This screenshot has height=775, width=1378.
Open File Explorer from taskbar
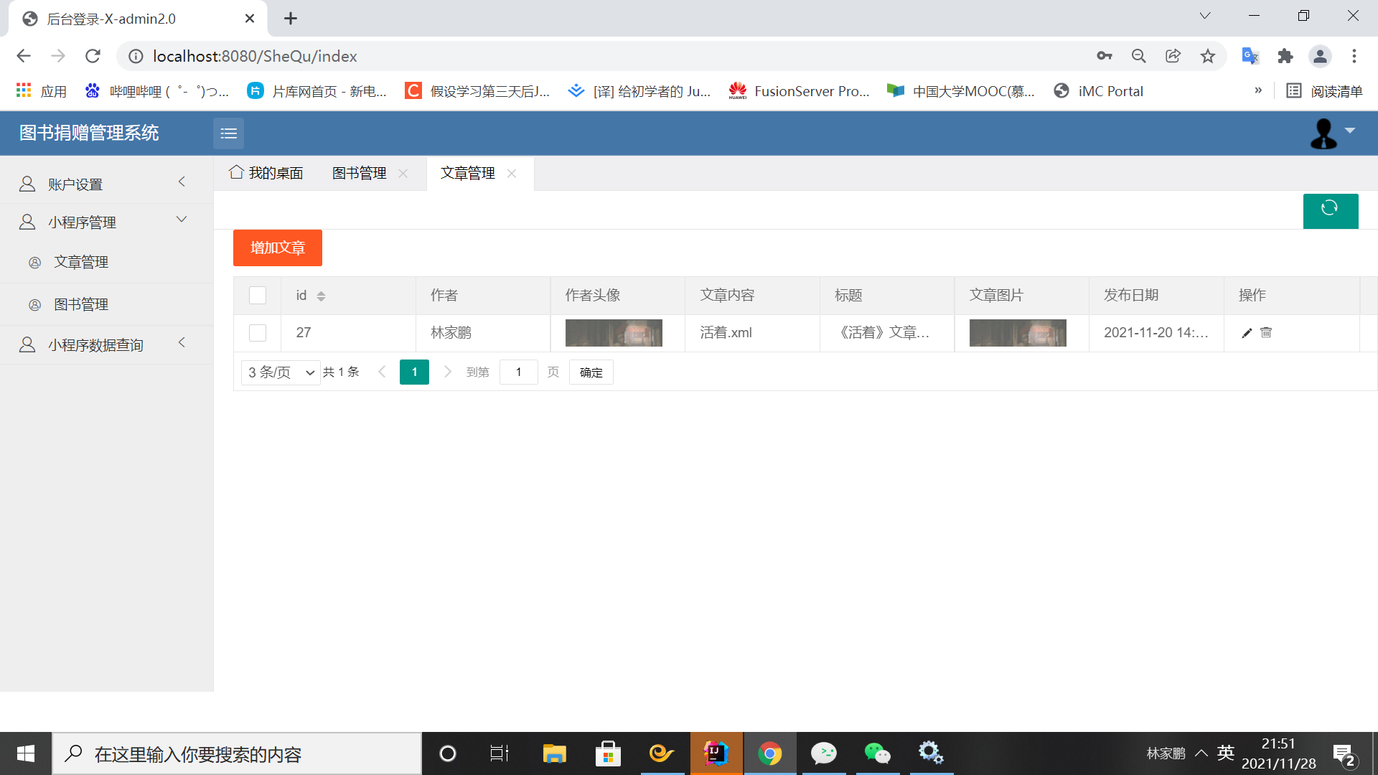(x=554, y=753)
